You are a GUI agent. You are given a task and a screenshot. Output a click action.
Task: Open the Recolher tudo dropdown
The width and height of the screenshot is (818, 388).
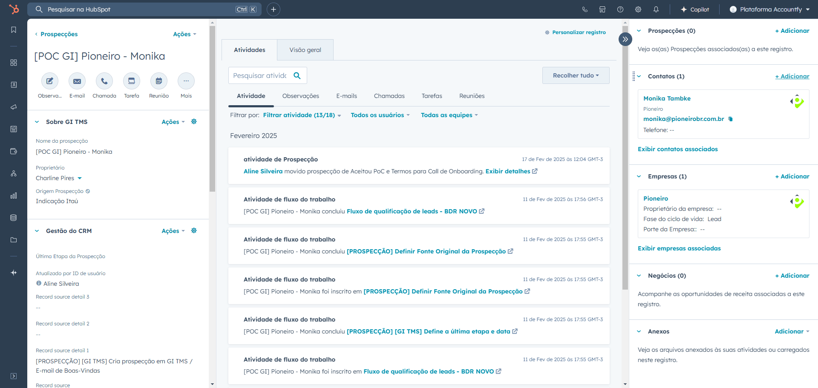[576, 75]
